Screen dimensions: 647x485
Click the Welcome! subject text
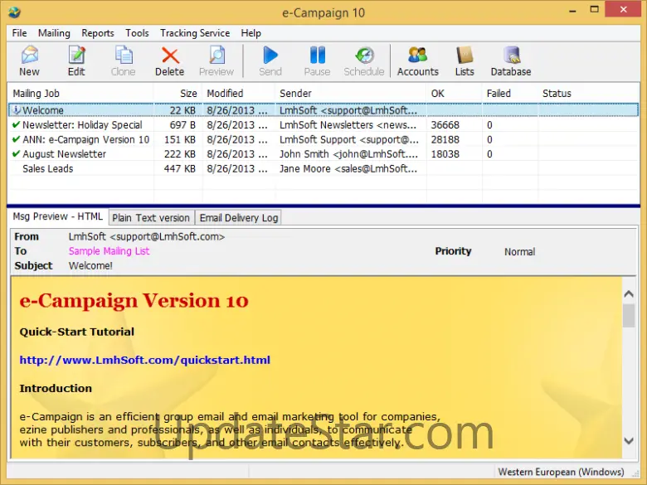(90, 265)
